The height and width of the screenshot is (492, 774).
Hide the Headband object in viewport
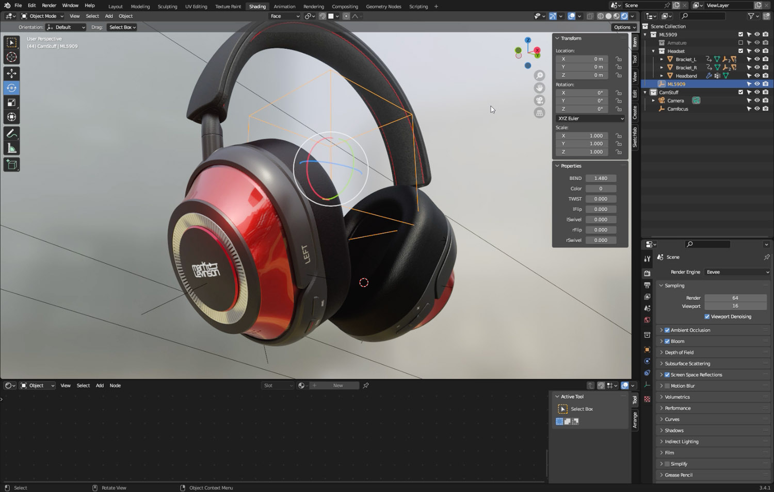coord(757,76)
